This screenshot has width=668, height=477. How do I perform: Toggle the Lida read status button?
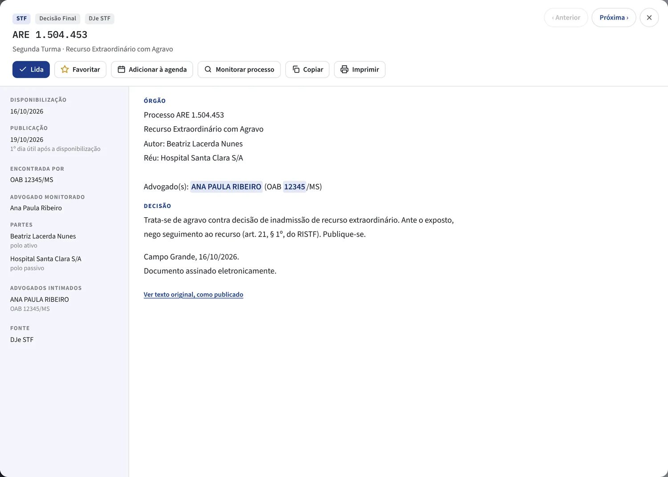[31, 69]
